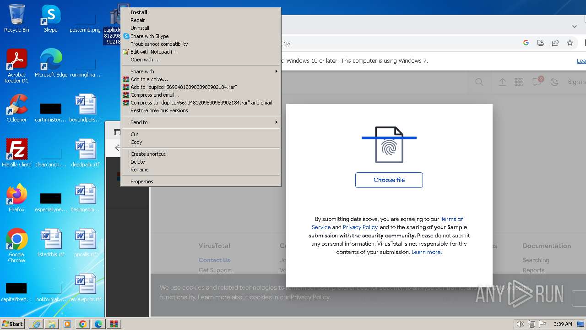Select Troubleshoot compatibility option

(201, 44)
